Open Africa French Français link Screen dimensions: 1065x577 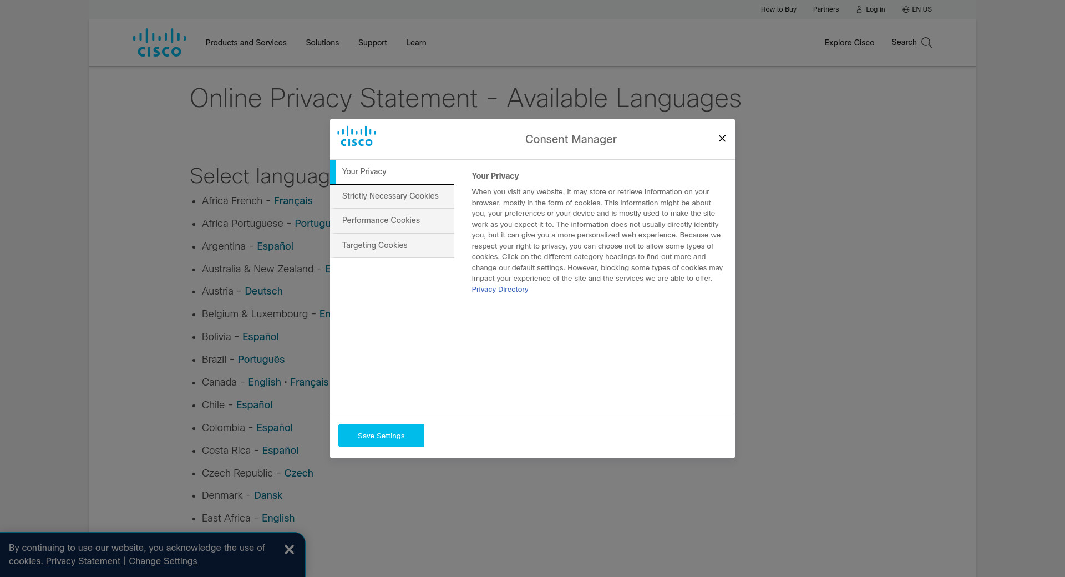(x=293, y=201)
